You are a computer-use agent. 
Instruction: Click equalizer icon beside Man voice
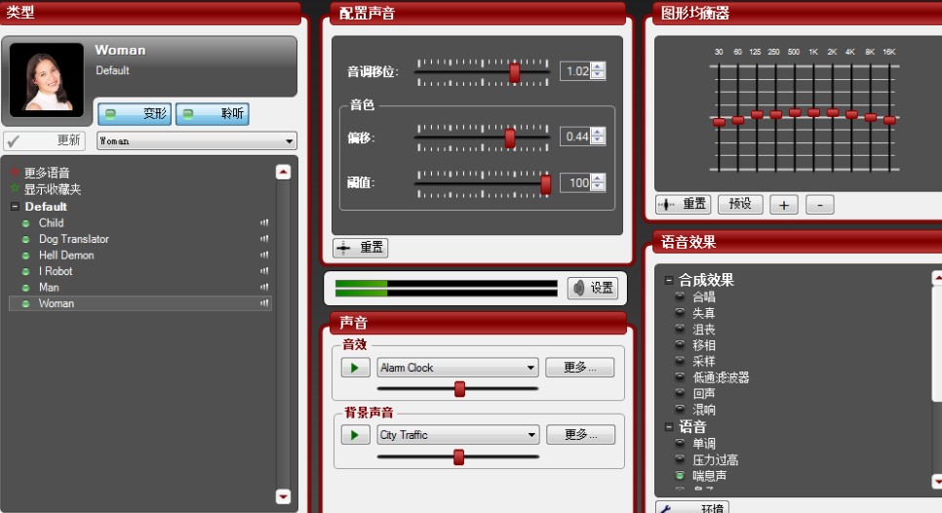click(x=263, y=288)
